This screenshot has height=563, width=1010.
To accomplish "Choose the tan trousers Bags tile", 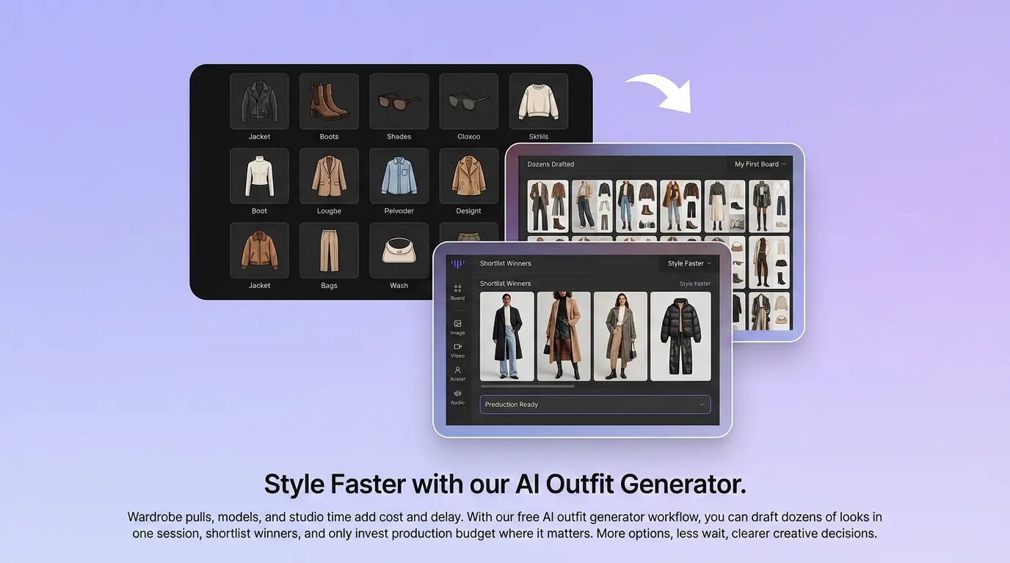I will click(329, 251).
